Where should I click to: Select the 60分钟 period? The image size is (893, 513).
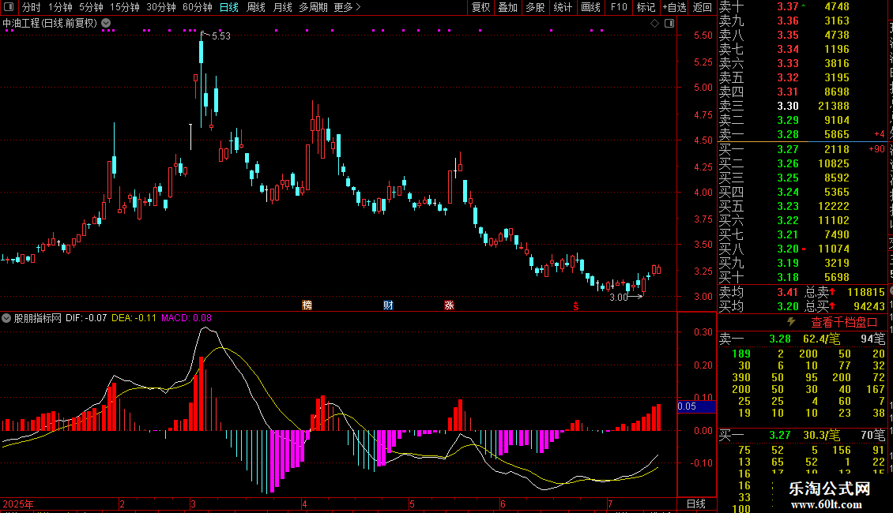pyautogui.click(x=197, y=7)
